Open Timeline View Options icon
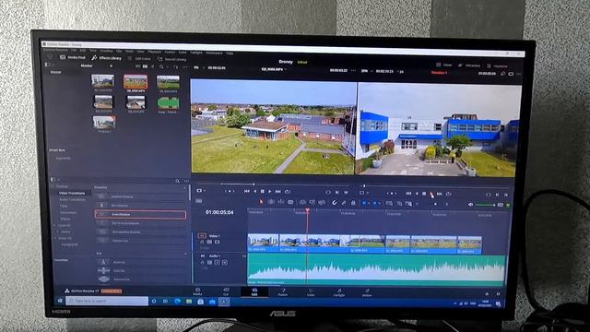Viewport: 590px width, 332px height. pyautogui.click(x=199, y=201)
